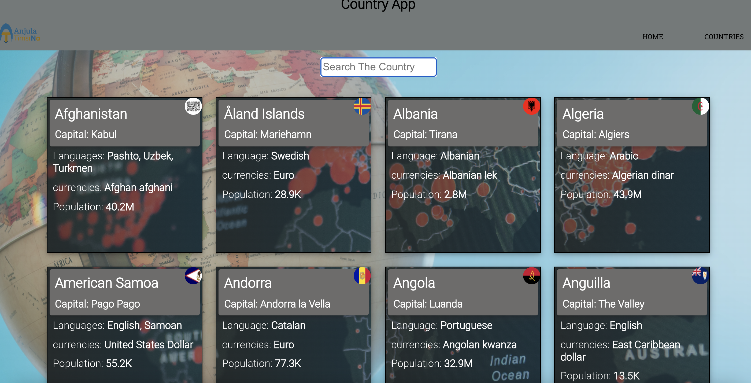The height and width of the screenshot is (383, 751).
Task: Click the 'Language: Catalan' line
Action: coord(264,326)
